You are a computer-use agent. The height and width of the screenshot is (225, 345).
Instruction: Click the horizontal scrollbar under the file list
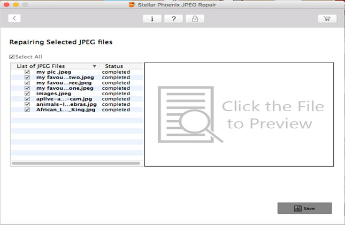tap(76, 163)
